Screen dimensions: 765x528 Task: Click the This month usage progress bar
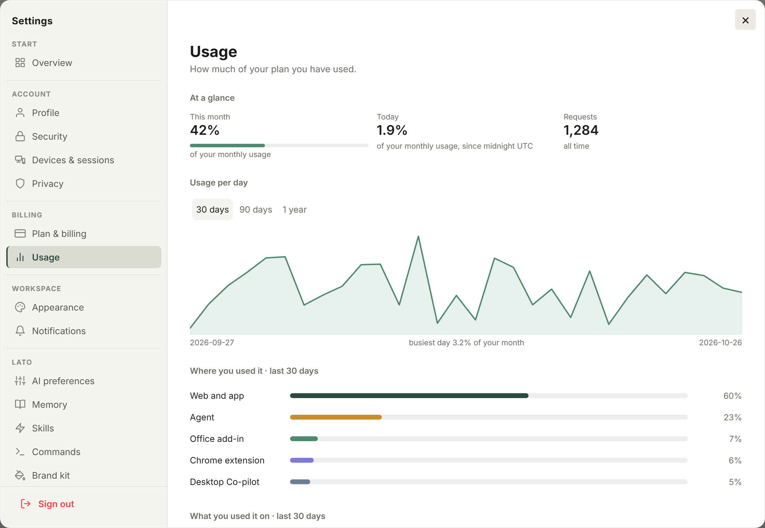pos(279,146)
